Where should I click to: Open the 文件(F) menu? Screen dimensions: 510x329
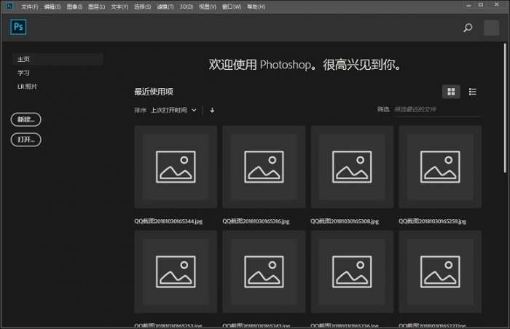point(30,7)
